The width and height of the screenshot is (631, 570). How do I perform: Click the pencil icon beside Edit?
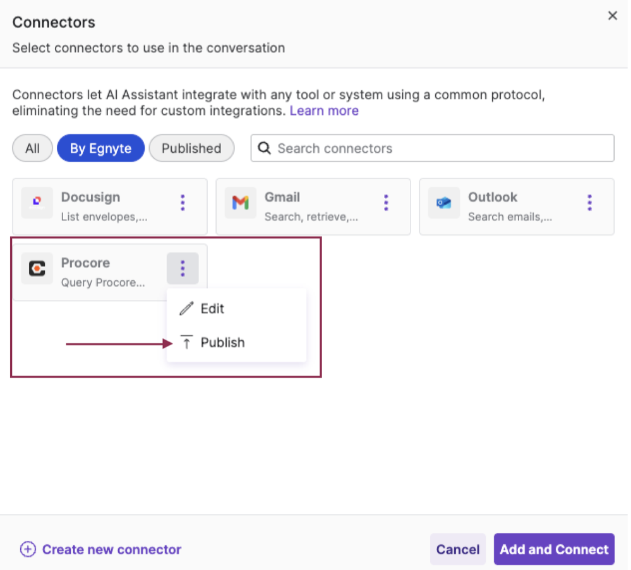click(186, 309)
